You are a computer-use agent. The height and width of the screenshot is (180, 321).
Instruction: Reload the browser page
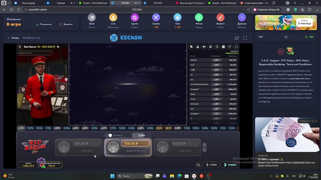pos(19,9)
